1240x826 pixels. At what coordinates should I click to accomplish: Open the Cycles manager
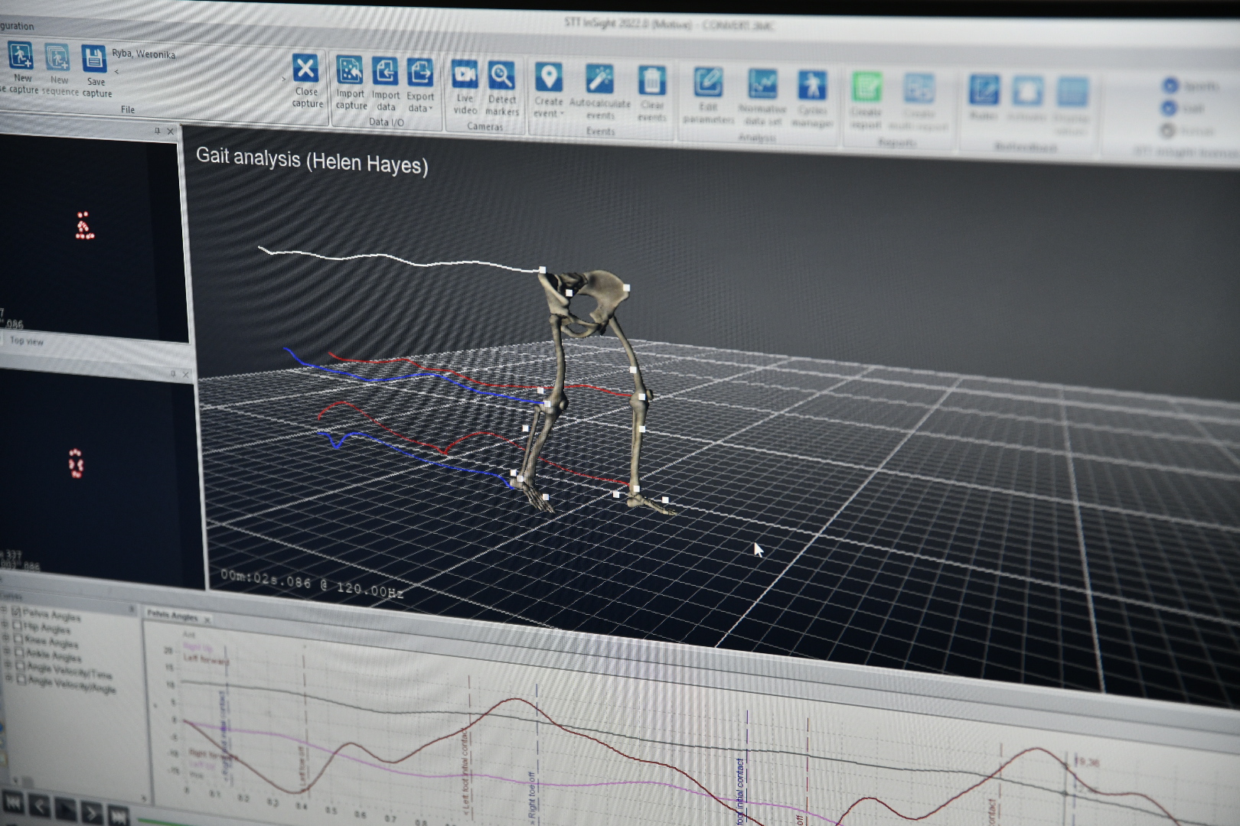[x=811, y=86]
